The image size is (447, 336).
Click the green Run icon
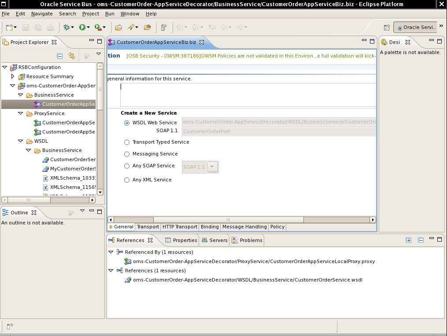(82, 27)
